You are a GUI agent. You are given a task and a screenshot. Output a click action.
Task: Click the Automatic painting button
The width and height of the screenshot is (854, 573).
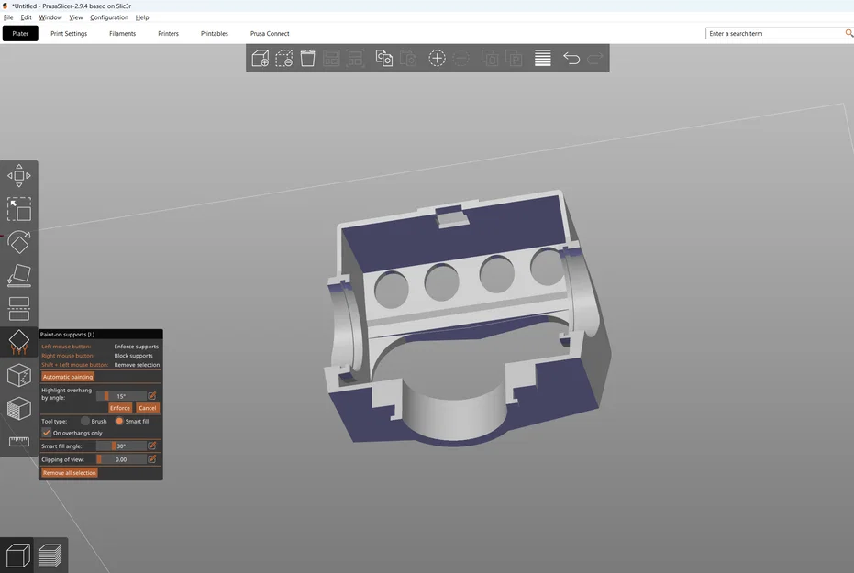tap(68, 377)
